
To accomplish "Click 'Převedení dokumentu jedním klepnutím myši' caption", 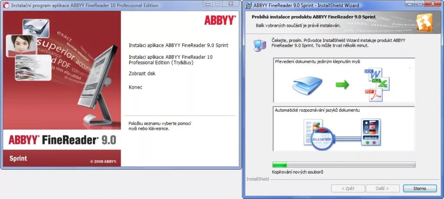I will click(317, 61).
